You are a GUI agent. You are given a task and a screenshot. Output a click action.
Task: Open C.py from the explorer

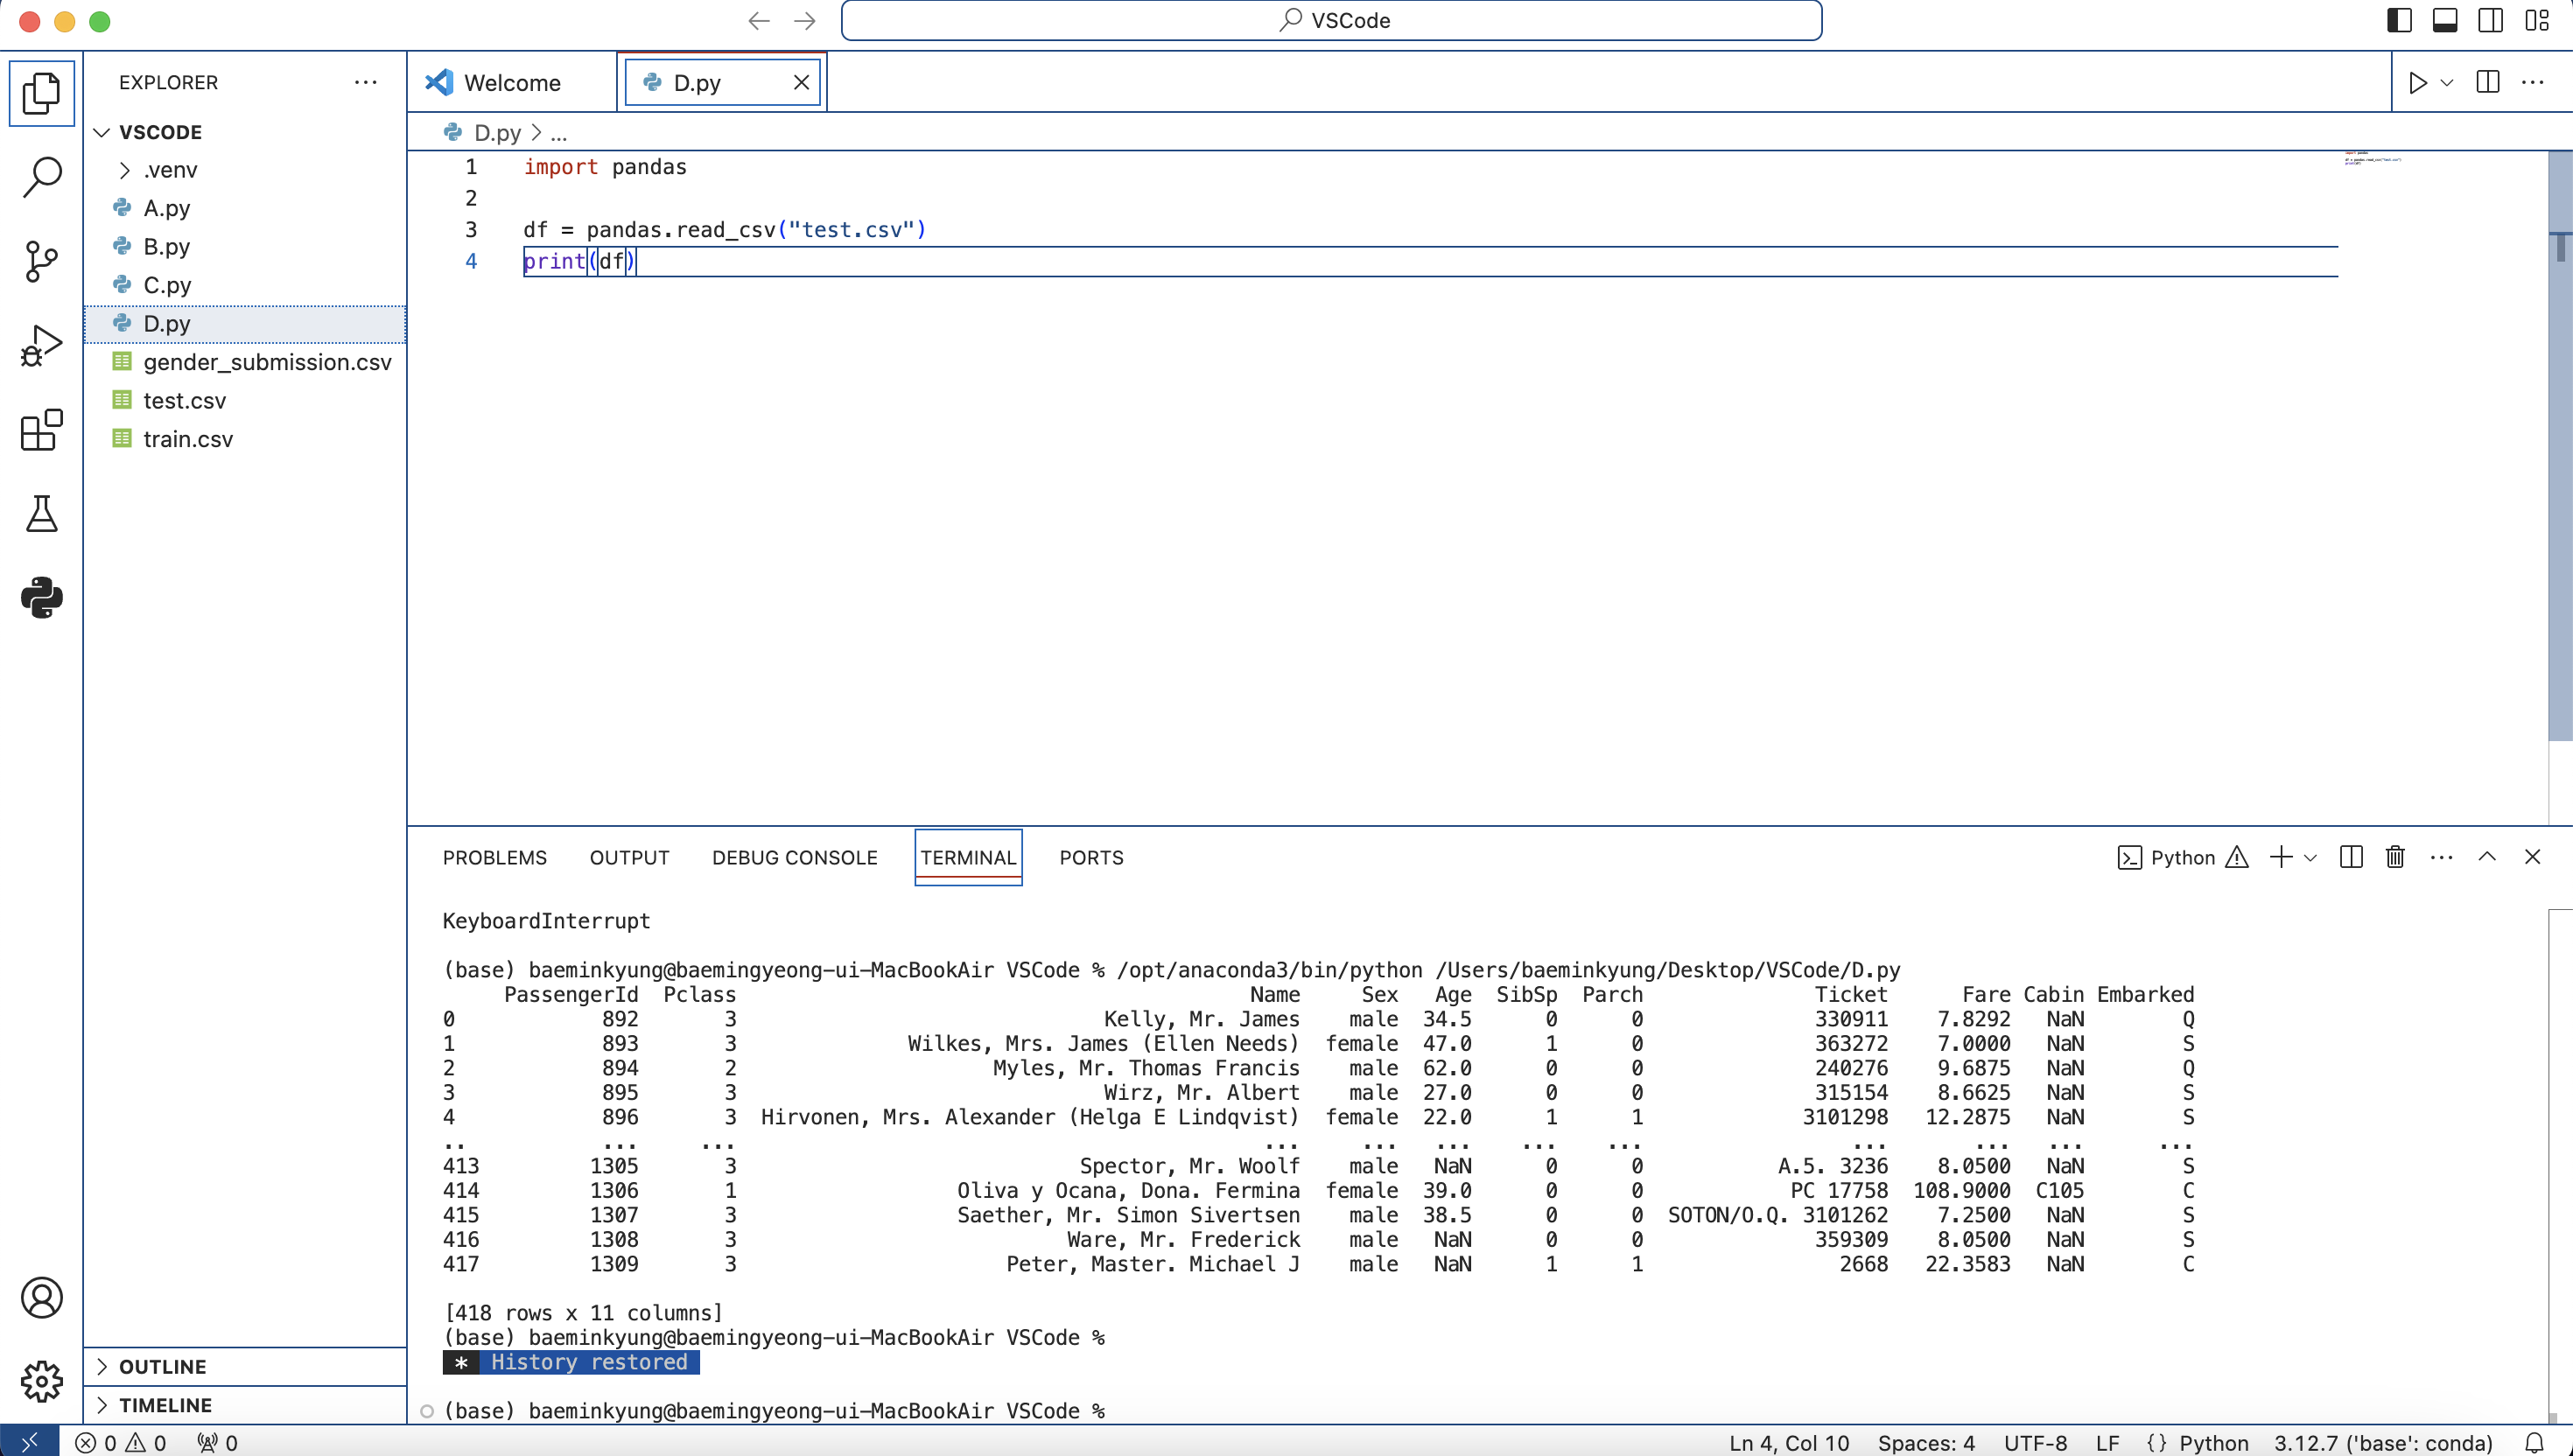pos(244,285)
